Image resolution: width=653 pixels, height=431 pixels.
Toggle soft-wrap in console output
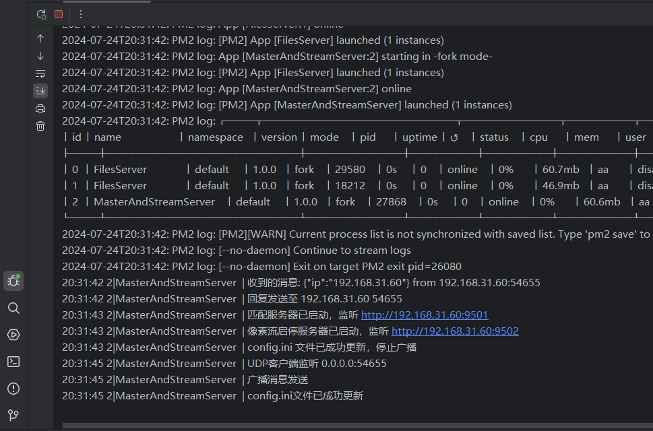coord(40,73)
